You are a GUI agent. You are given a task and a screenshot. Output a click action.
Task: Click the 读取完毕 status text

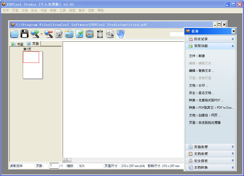tap(16, 166)
